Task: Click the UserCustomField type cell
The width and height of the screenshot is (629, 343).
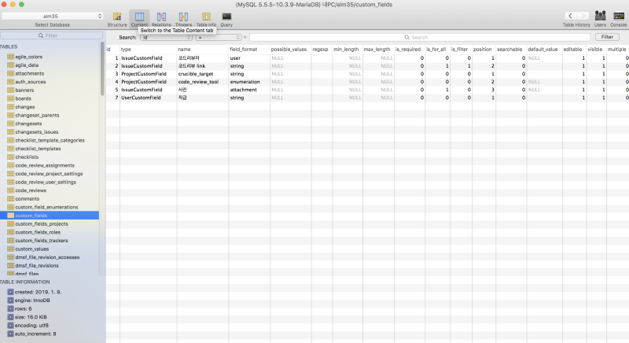Action: (148, 98)
